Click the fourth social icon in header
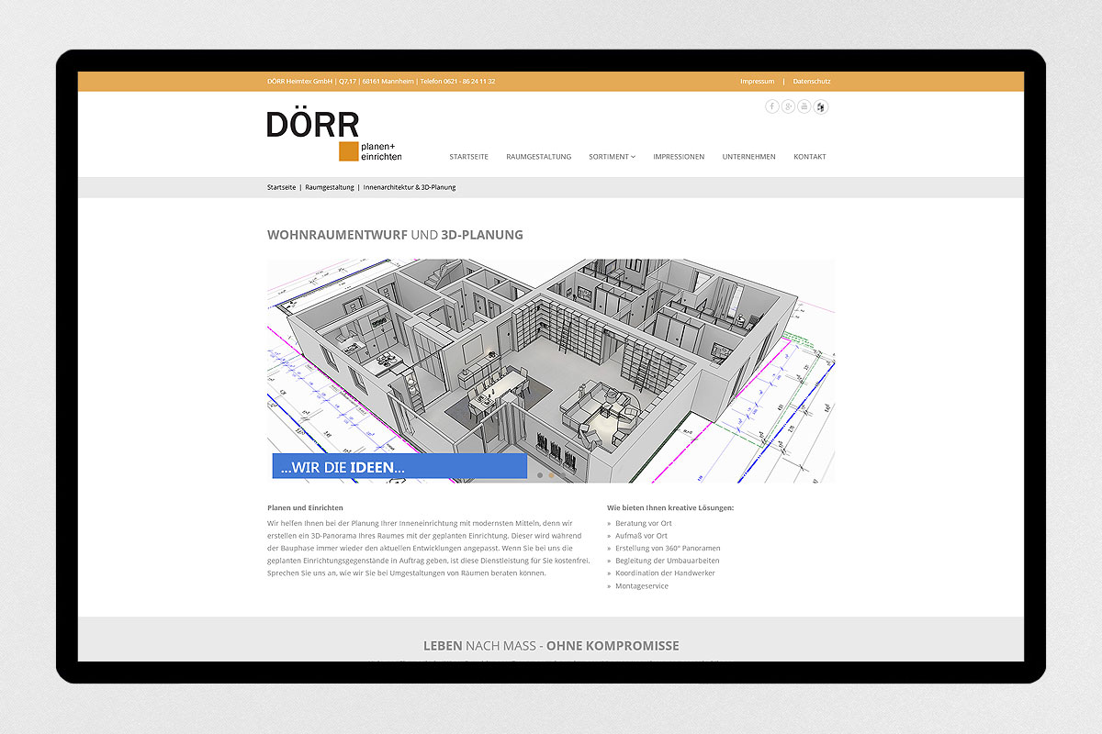 (821, 106)
